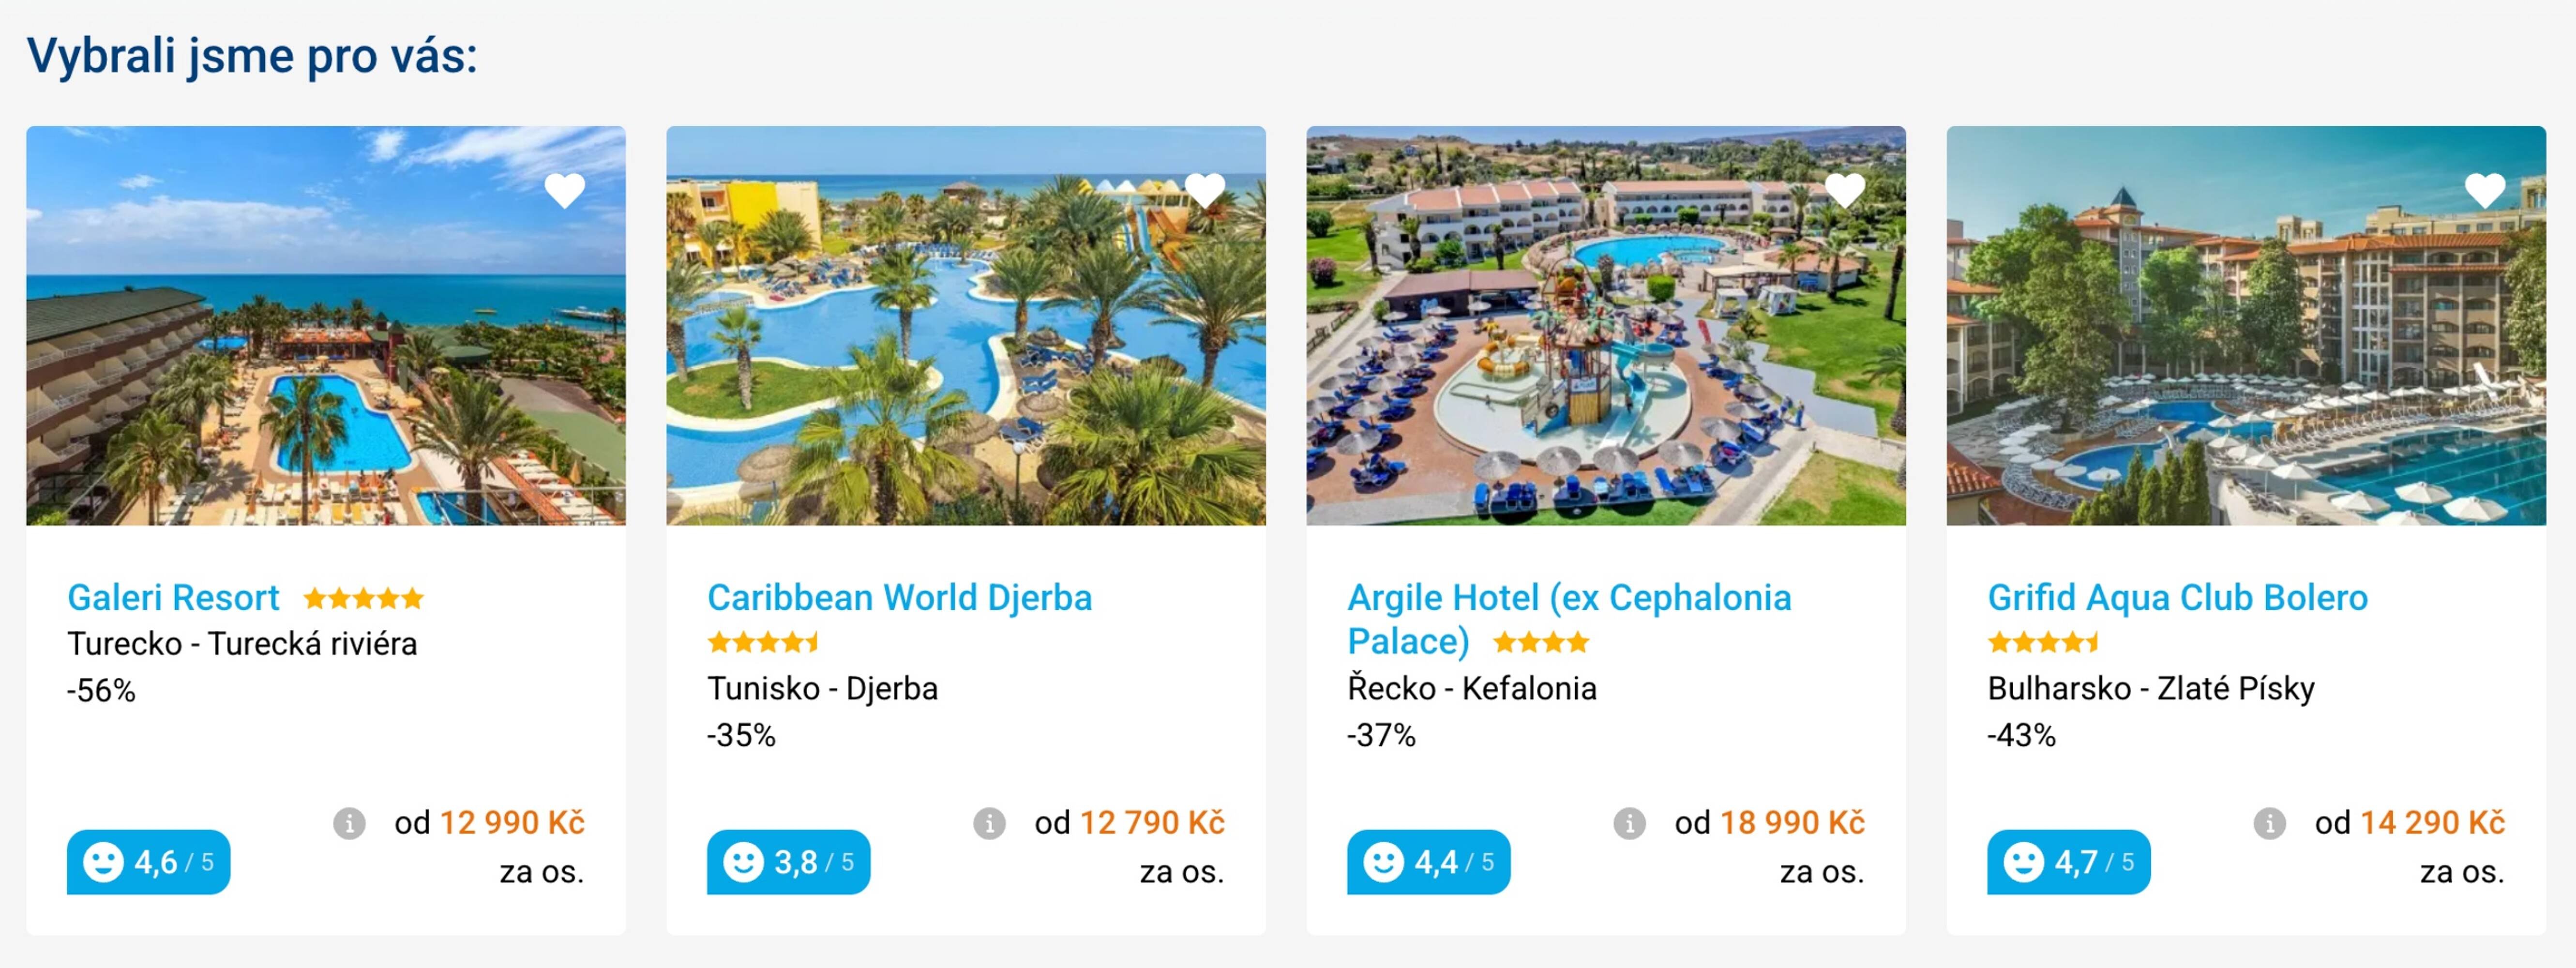The height and width of the screenshot is (968, 2576).
Task: Add Argile Hotel to favorites via heart
Action: (x=1845, y=190)
